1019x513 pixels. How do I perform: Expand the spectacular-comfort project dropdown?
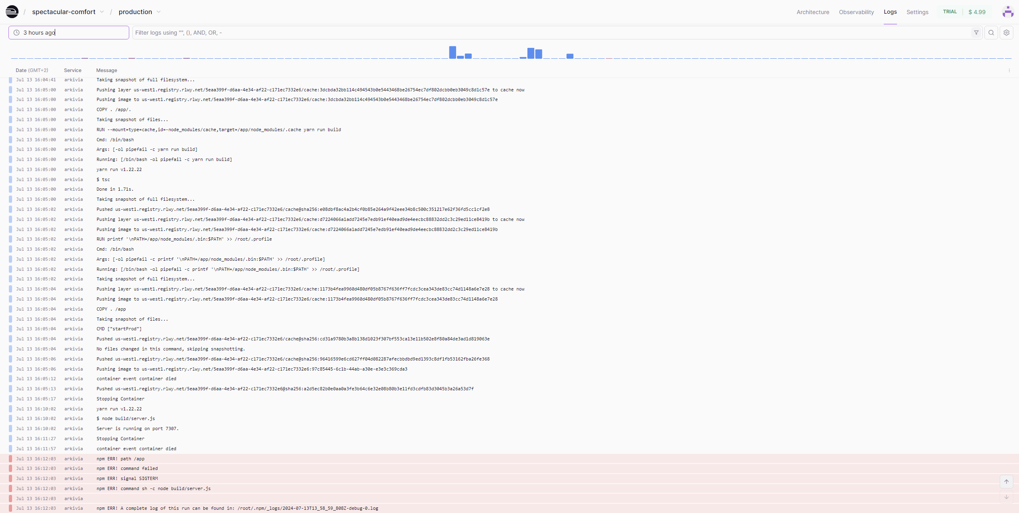pos(102,12)
